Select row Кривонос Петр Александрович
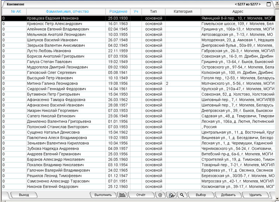The height and width of the screenshot is (202, 279). pos(138,24)
